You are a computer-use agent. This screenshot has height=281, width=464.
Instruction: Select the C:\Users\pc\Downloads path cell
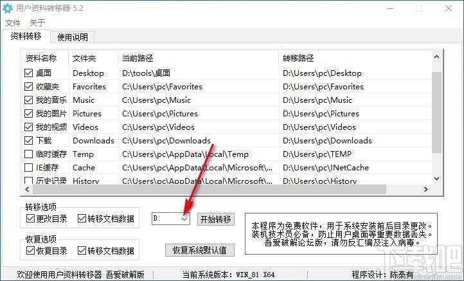tap(199, 140)
